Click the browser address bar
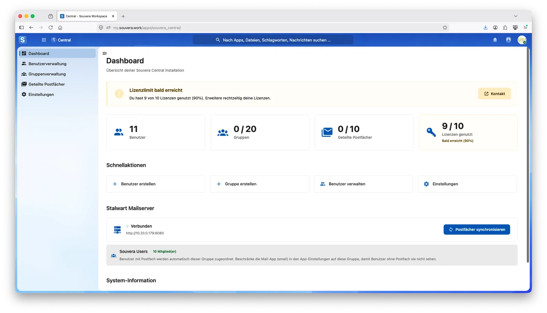 (273, 28)
